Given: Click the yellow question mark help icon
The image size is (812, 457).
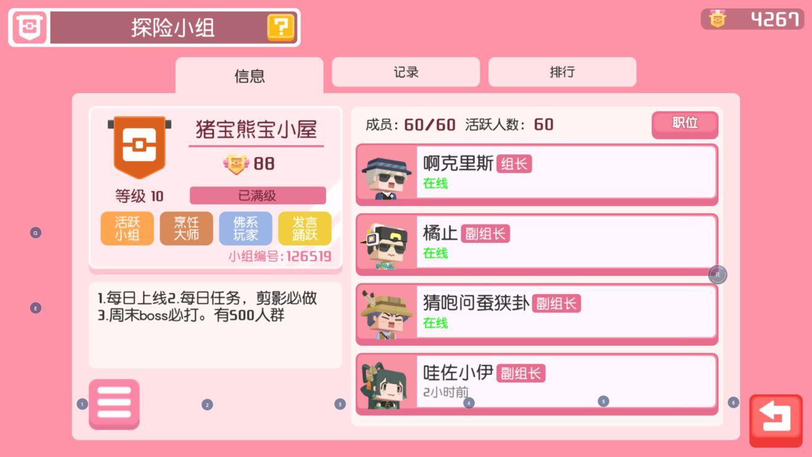Looking at the screenshot, I should click(281, 28).
